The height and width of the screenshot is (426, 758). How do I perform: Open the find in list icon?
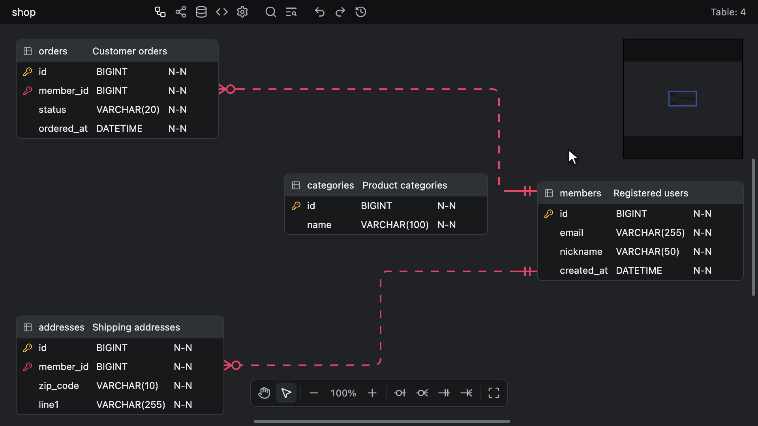point(291,12)
